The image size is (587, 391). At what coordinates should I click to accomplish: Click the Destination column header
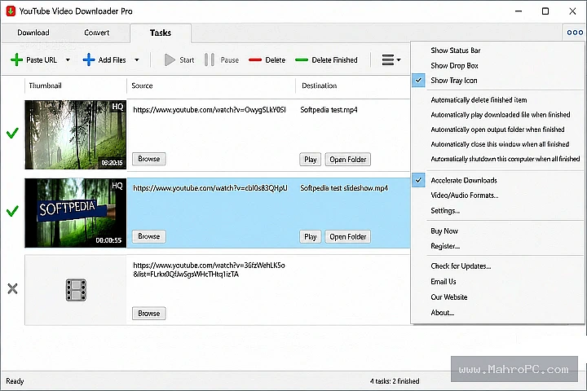tap(320, 86)
